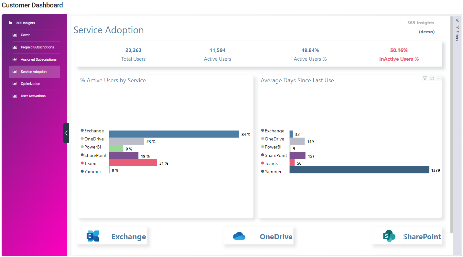Click the 365 Insights folder icon
Viewport: 463px width, 257px height.
(11, 23)
